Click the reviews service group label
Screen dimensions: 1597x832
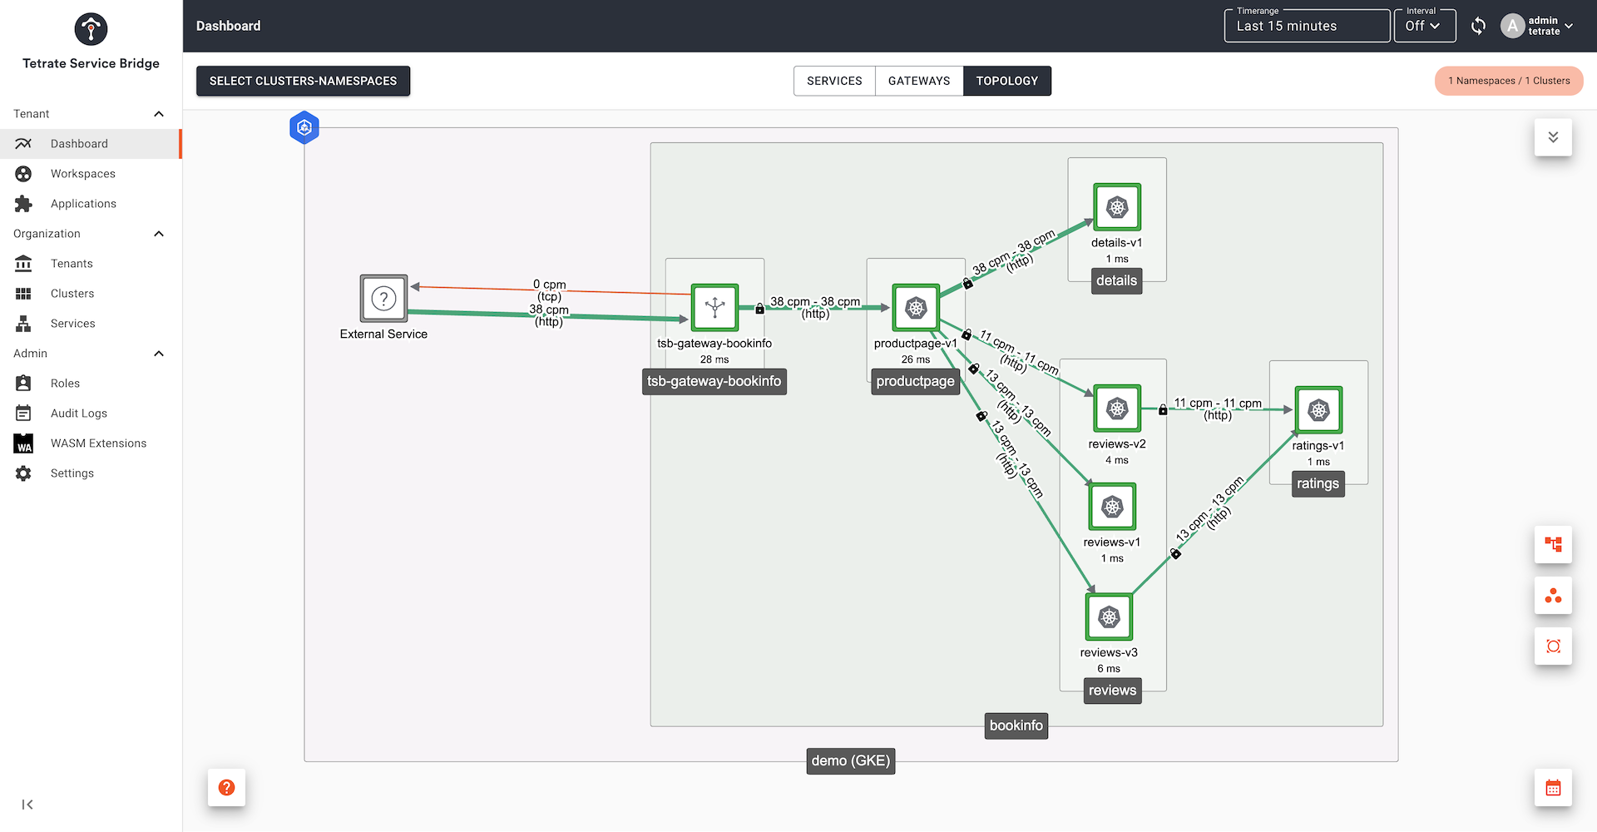tap(1112, 691)
